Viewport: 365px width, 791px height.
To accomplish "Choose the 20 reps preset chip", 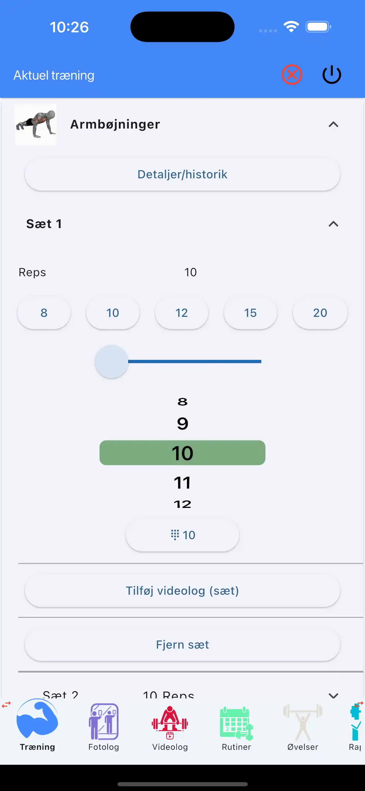I will 320,313.
